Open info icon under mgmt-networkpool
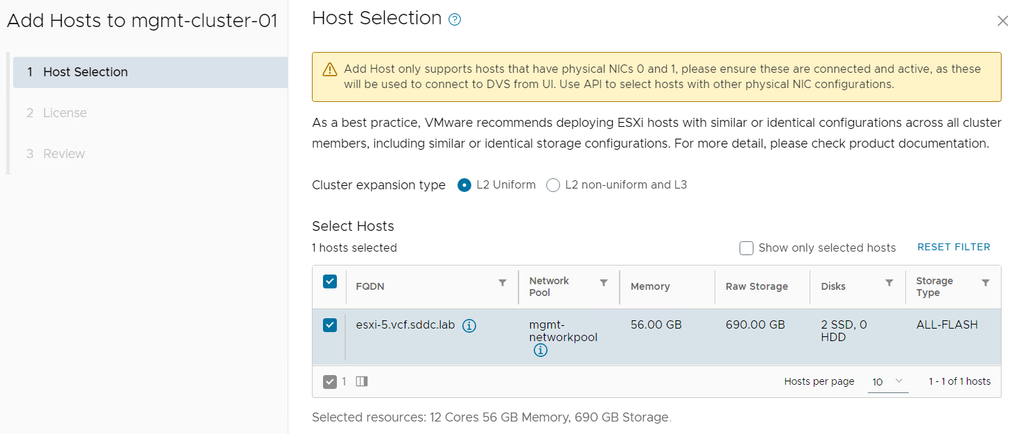 pyautogui.click(x=541, y=350)
